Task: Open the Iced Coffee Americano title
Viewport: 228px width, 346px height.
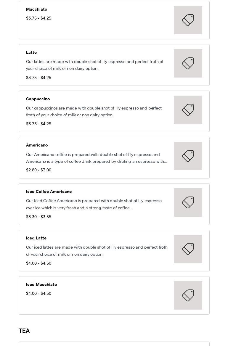Action: [x=49, y=191]
